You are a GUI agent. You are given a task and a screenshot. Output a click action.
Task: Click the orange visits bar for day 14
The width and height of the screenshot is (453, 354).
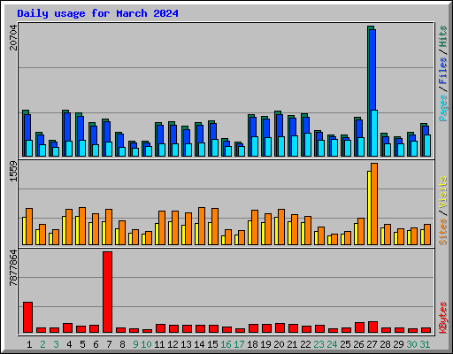coord(202,226)
